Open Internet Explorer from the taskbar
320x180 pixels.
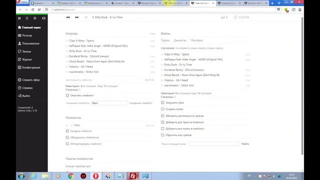point(34,176)
